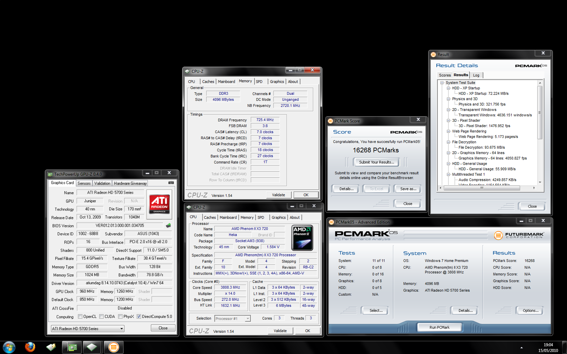
Task: Open the Windows Start orb
Action: coord(9,347)
